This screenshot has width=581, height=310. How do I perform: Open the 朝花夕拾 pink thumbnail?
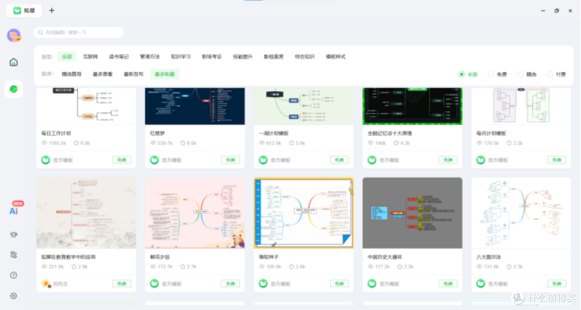(195, 213)
